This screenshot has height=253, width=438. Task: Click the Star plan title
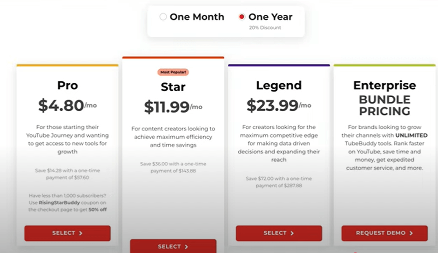[x=173, y=87]
